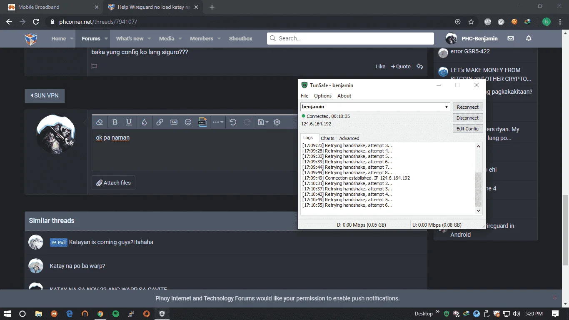Report the post using the flag icon

(94, 66)
